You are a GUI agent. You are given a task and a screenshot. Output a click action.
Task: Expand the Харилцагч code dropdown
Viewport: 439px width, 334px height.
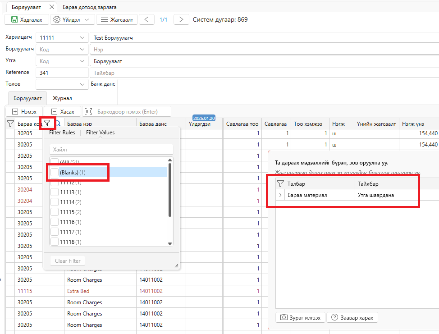pyautogui.click(x=82, y=37)
